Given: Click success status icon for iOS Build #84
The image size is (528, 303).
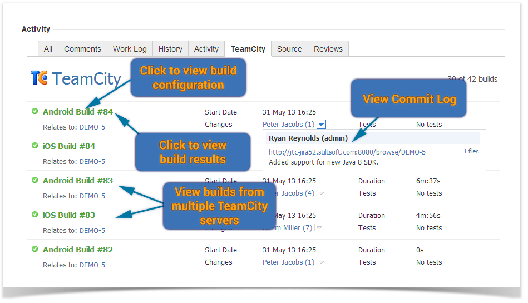Looking at the screenshot, I should pos(34,146).
